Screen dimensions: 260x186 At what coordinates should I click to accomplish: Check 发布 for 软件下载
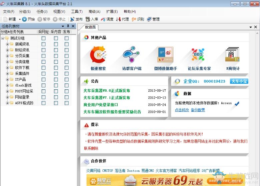[x=66, y=68]
